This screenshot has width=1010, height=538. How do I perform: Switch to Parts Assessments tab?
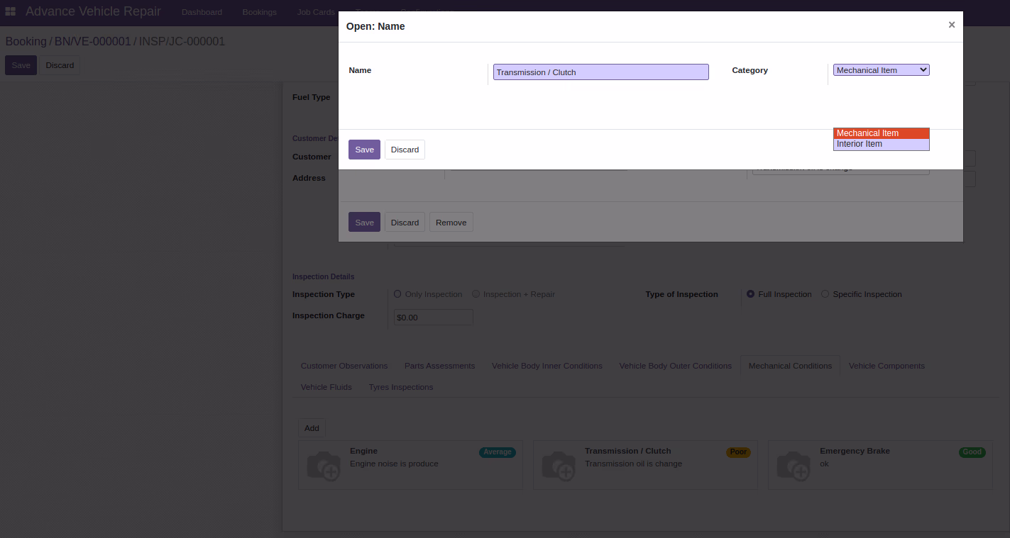439,366
